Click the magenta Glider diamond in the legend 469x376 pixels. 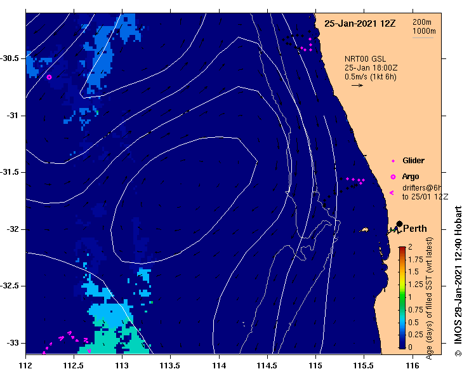click(x=393, y=161)
